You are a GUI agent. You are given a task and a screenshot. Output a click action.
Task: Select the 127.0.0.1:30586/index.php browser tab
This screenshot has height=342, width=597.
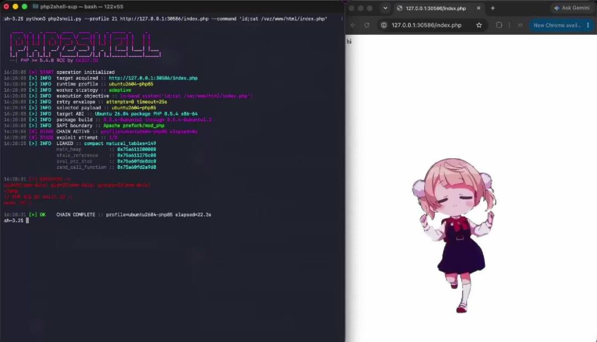pos(436,8)
